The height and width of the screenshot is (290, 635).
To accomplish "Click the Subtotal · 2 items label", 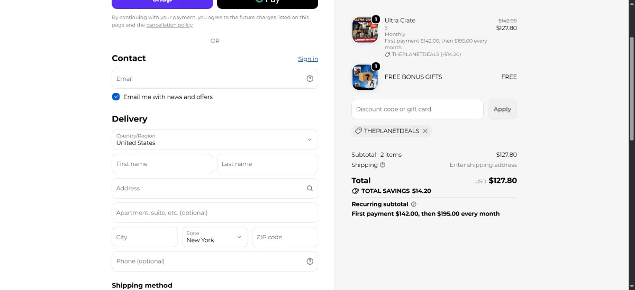I will [x=377, y=155].
